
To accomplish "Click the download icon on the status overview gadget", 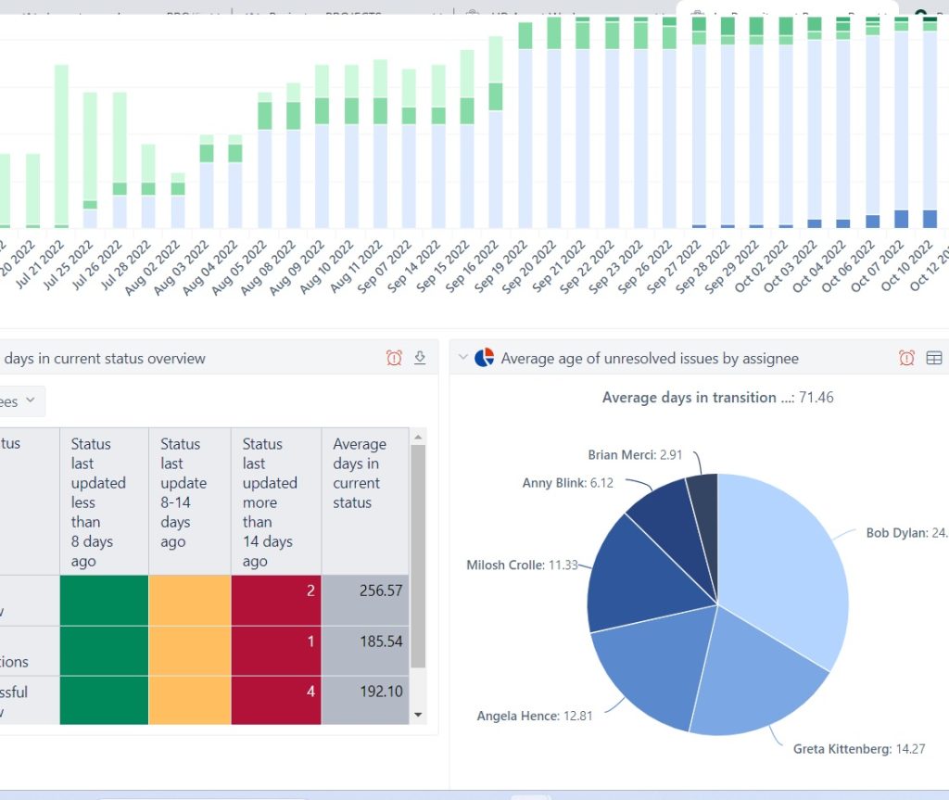I will (x=420, y=357).
